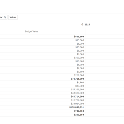Collapse the 2015 column group
This screenshot has width=124, height=124.
point(82,24)
